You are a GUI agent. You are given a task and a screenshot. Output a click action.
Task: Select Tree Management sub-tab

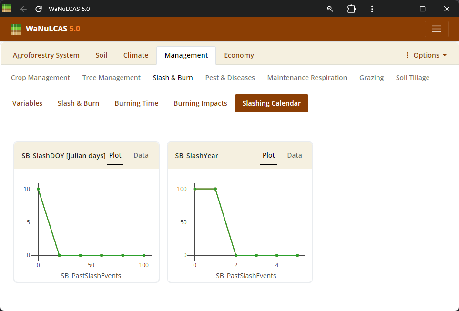[x=112, y=78]
